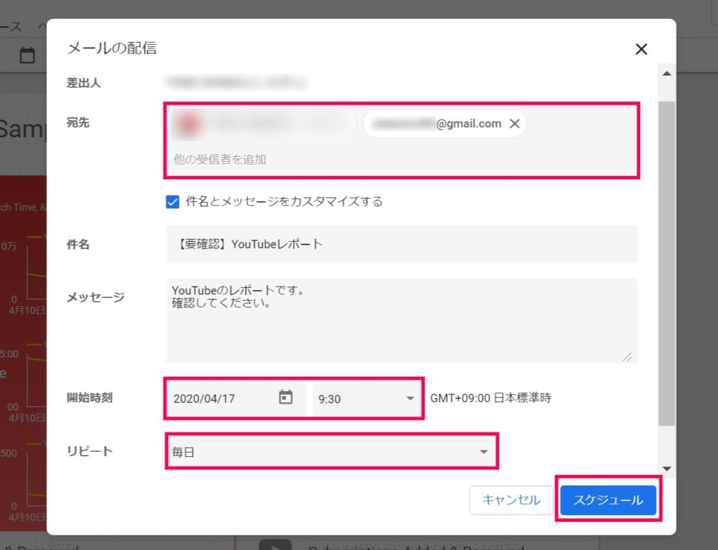Click the メッセージ text area
This screenshot has width=718, height=550.
(x=402, y=320)
